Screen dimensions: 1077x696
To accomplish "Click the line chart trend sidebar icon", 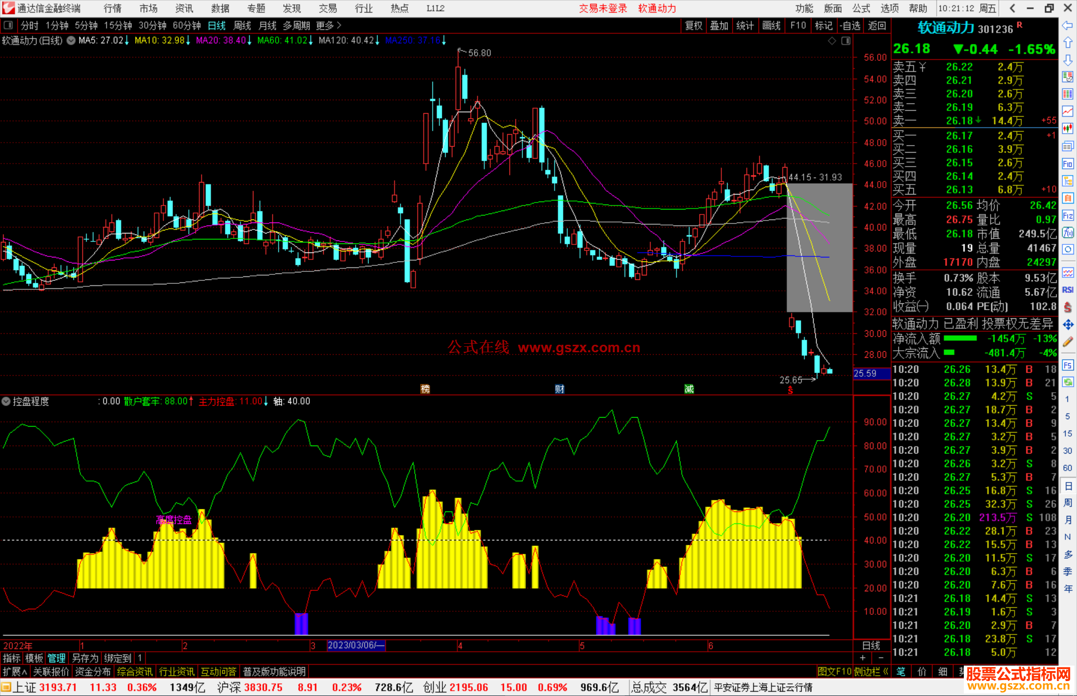I will pos(1068,111).
